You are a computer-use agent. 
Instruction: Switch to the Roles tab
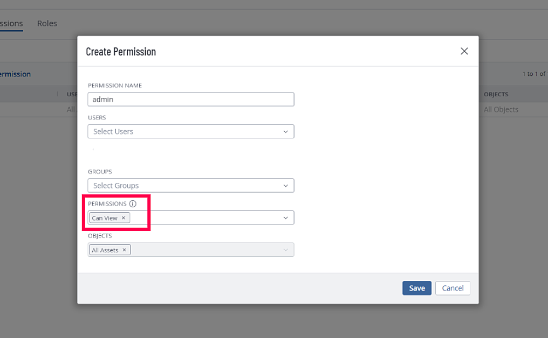click(x=47, y=24)
